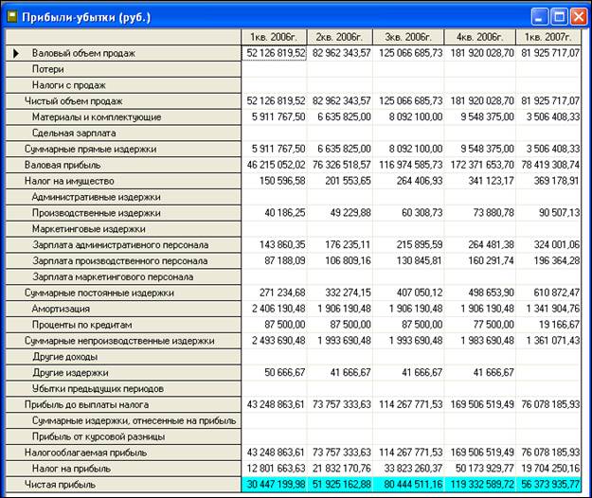Click the cell 46 215 052,02 in Валовая прибыль
This screenshot has height=498, width=592.
point(274,165)
